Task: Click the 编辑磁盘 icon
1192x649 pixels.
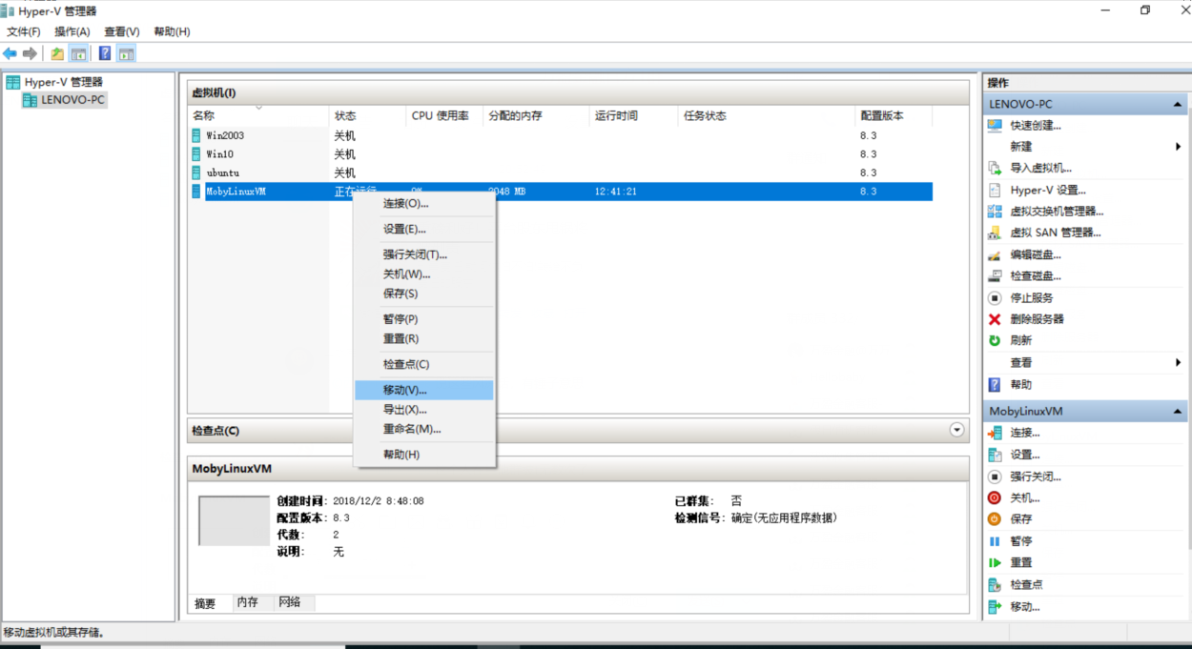Action: pyautogui.click(x=995, y=254)
